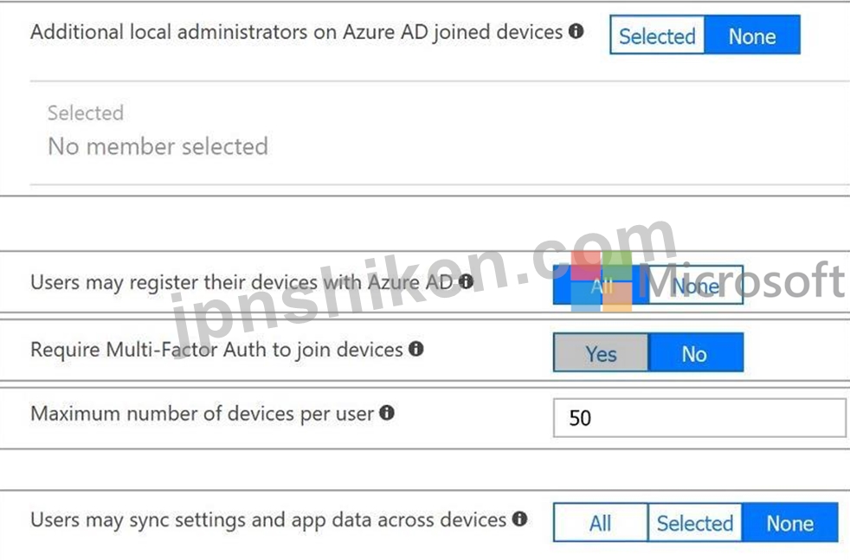Pick Selected for syncing settings and app data
The height and width of the screenshot is (560, 850).
coord(695,523)
